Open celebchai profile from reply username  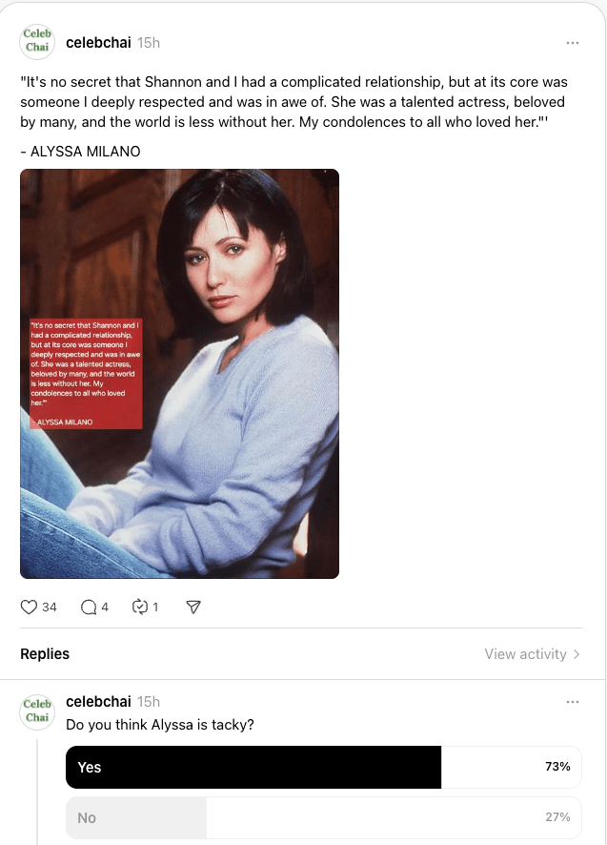point(98,702)
